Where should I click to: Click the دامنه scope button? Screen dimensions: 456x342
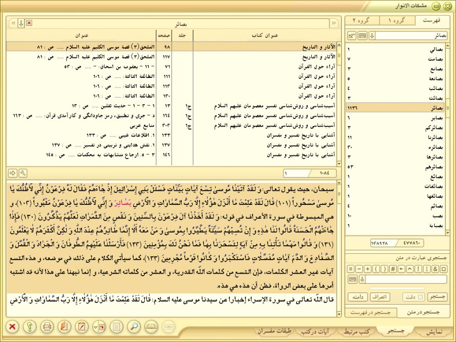pyautogui.click(x=358, y=297)
